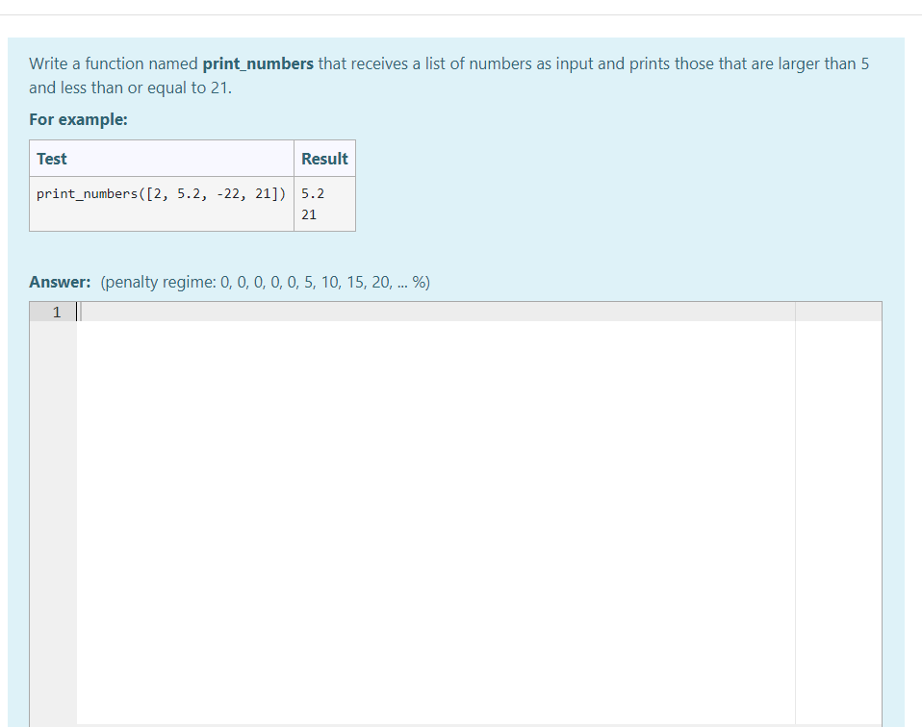Click the bold print_numbers function name

click(x=257, y=63)
